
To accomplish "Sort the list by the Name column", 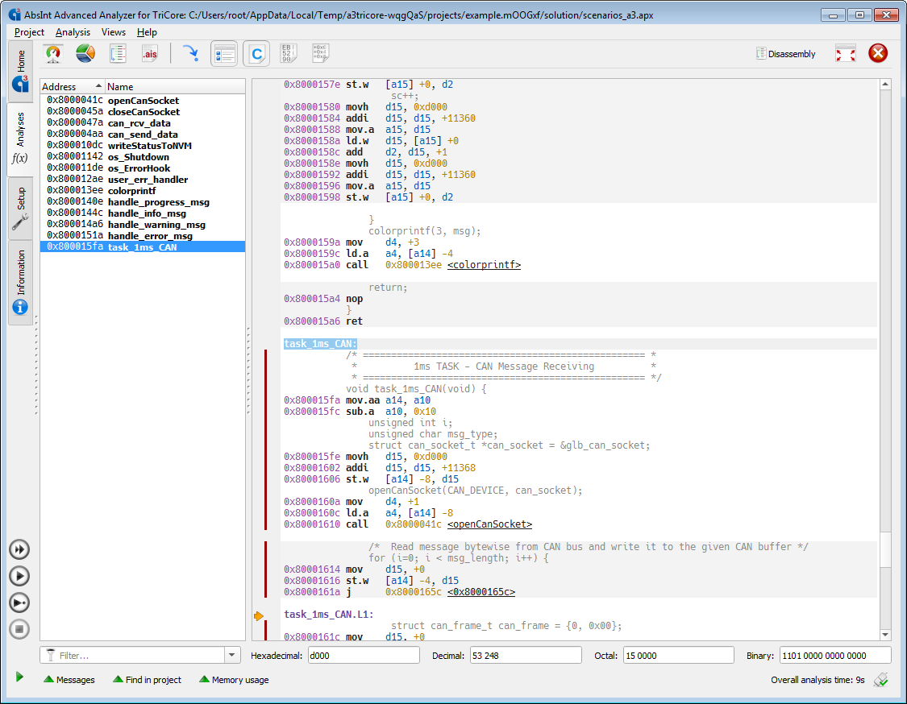I will [175, 87].
